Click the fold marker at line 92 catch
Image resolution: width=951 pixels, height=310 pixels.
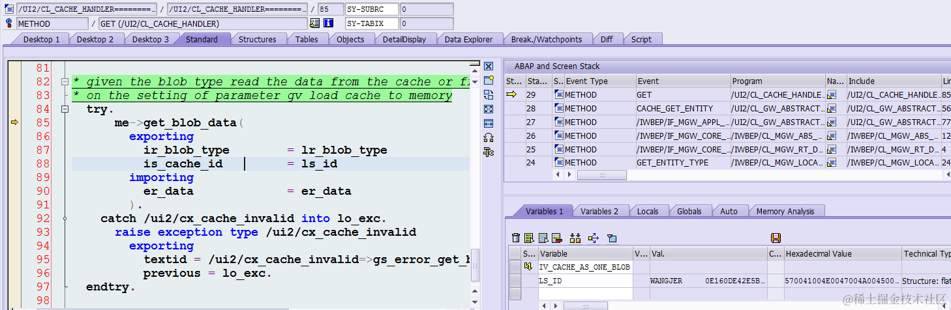64,219
